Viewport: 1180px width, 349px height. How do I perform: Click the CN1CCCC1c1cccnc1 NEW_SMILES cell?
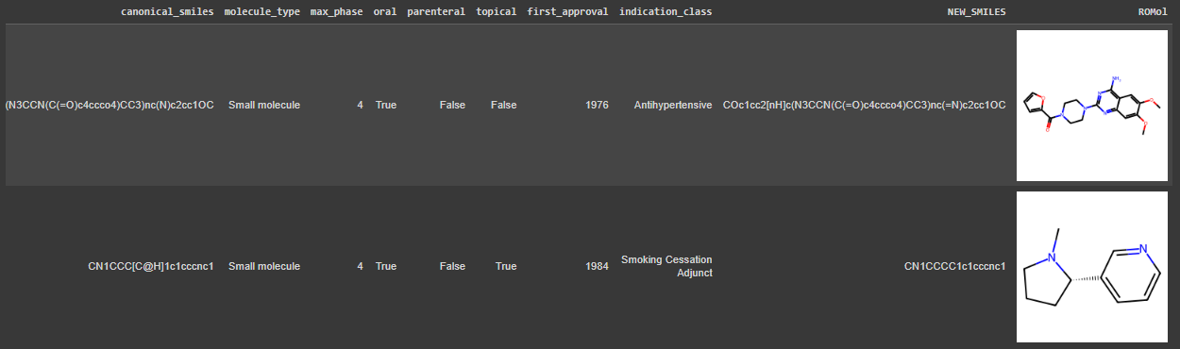[954, 267]
